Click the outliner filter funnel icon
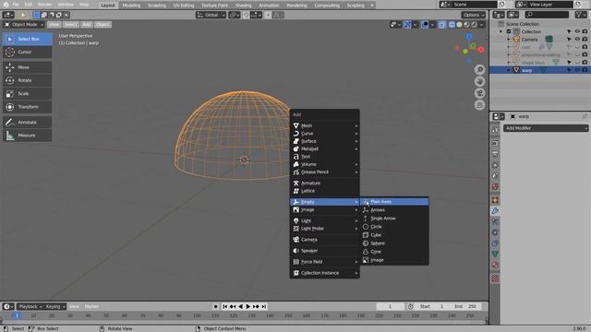 pyautogui.click(x=581, y=15)
